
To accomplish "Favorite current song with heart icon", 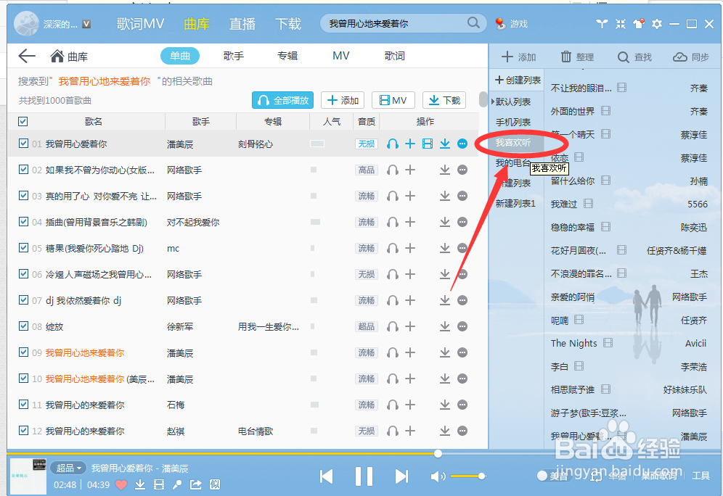I will click(x=121, y=484).
